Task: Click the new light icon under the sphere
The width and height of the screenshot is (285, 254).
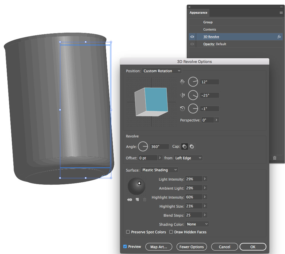Action: click(x=137, y=200)
